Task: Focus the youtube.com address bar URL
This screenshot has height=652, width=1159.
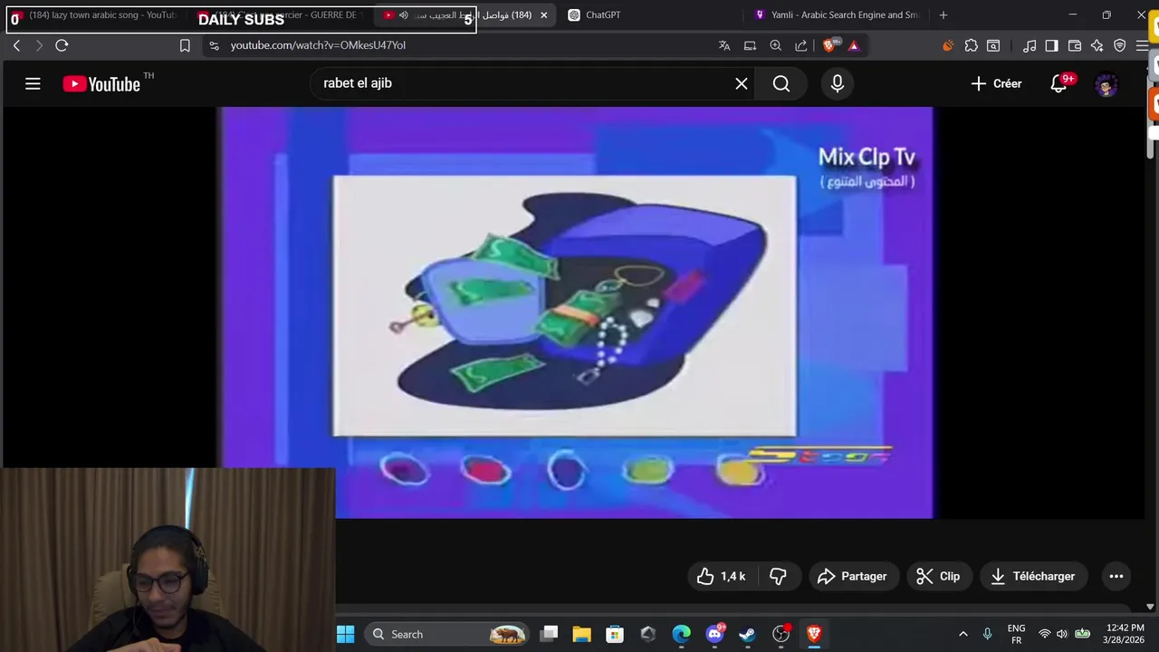Action: tap(318, 45)
